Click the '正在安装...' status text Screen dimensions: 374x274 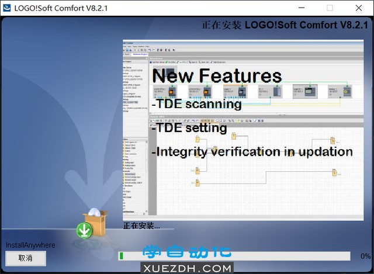tap(141, 226)
